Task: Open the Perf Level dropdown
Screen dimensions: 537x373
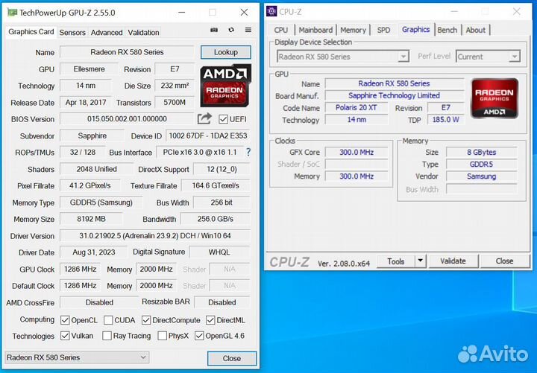Action: [488, 57]
